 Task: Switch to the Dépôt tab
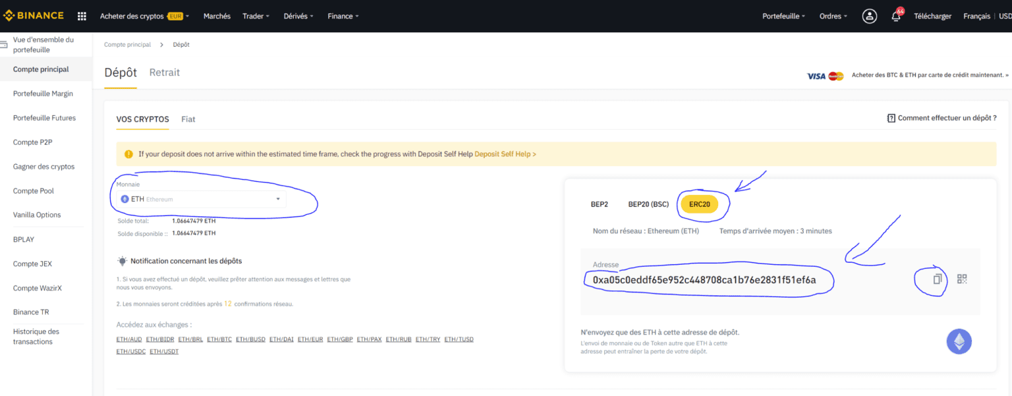coord(121,72)
